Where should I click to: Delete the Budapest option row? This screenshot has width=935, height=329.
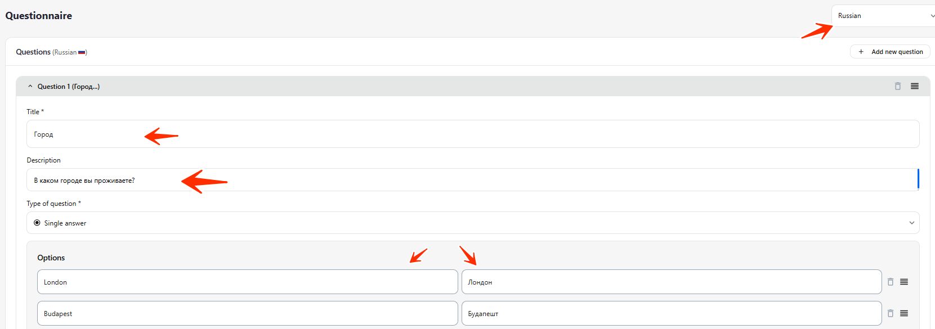[890, 313]
